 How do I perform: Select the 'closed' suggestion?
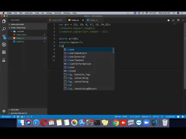tap(88, 71)
